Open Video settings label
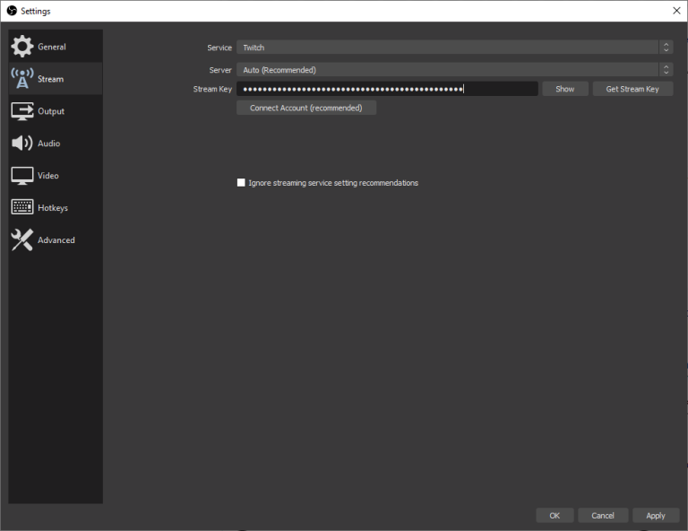 47,176
